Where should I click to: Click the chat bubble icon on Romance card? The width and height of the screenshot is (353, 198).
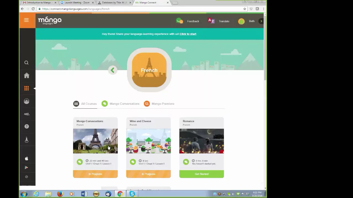[186, 162]
